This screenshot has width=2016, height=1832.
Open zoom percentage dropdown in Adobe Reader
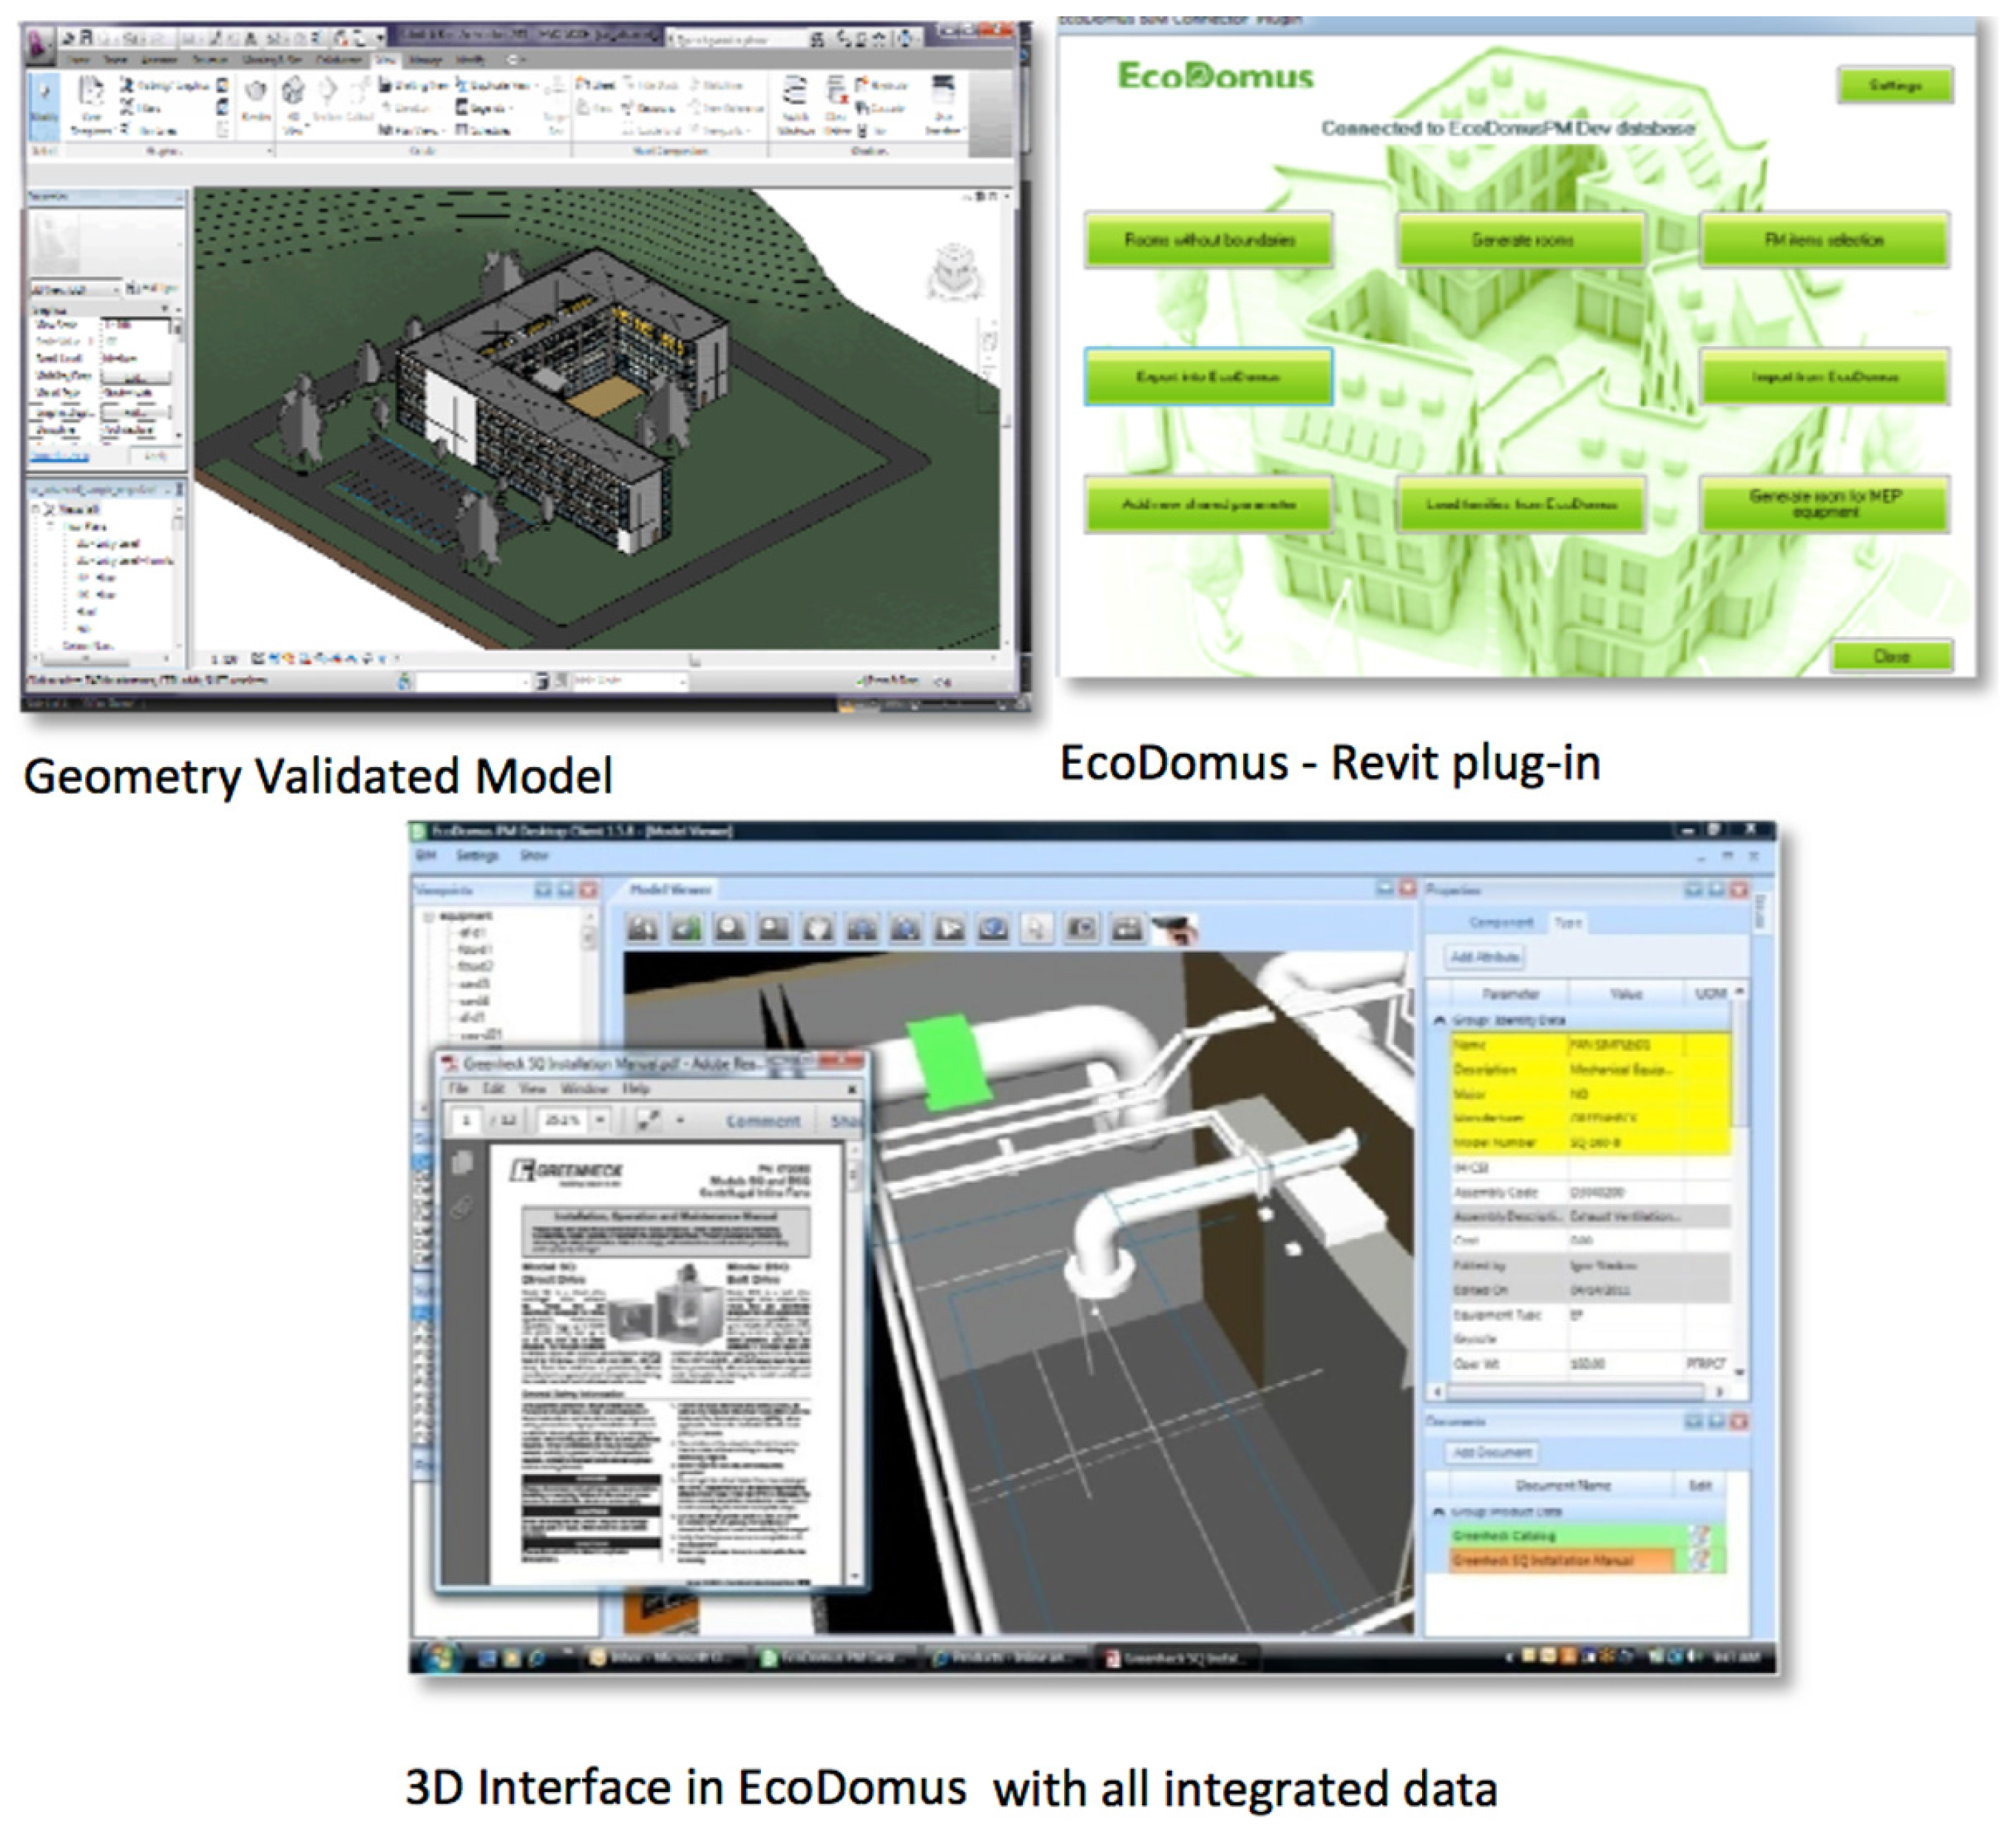point(600,1121)
